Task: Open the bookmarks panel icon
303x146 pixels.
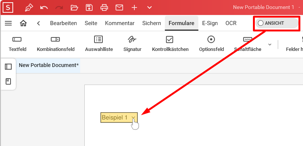Action: [x=8, y=82]
